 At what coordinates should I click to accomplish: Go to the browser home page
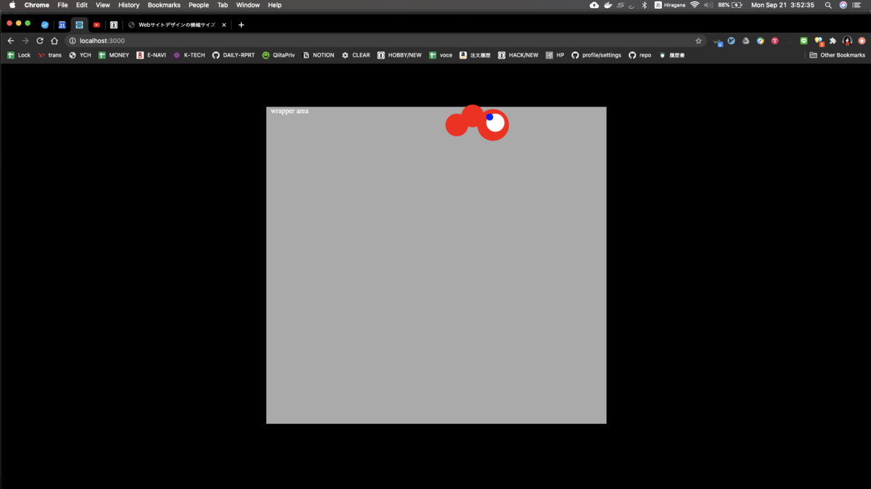pos(54,41)
